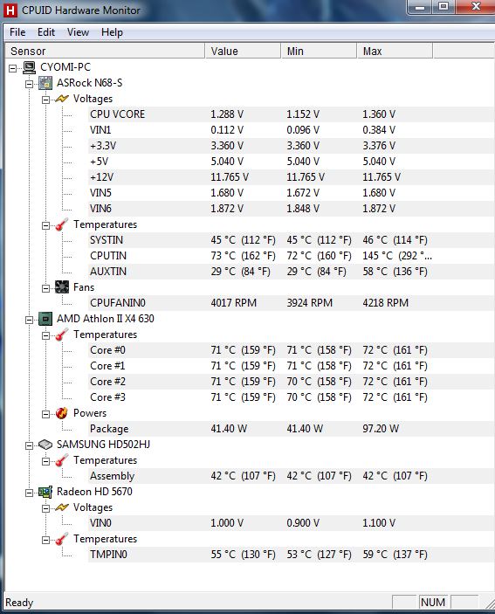Click the Radeon HD 5670 card icon
Image resolution: width=495 pixels, height=614 pixels.
pos(45,492)
